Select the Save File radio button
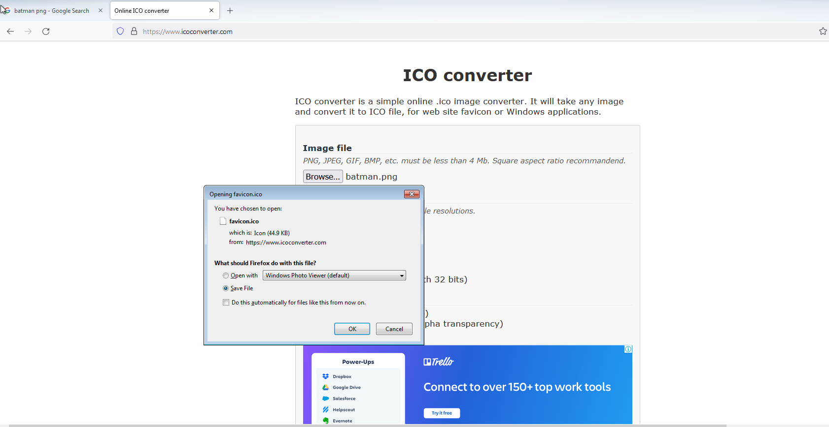 (226, 288)
